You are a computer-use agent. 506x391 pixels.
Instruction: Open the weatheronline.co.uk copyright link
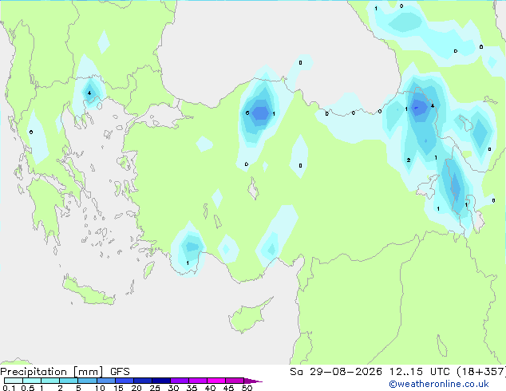pyautogui.click(x=438, y=384)
